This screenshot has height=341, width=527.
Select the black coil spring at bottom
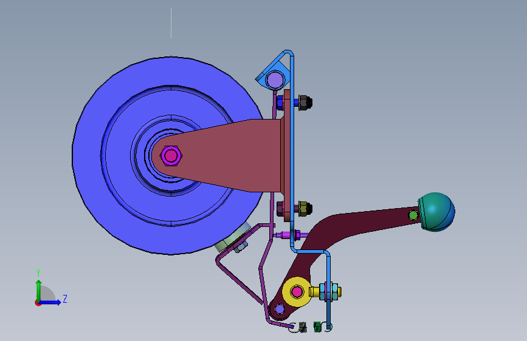pos(303,327)
